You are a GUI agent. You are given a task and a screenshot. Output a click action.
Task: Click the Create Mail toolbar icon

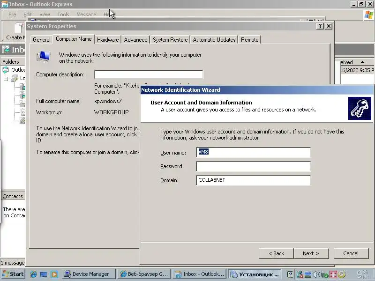[x=19, y=28]
